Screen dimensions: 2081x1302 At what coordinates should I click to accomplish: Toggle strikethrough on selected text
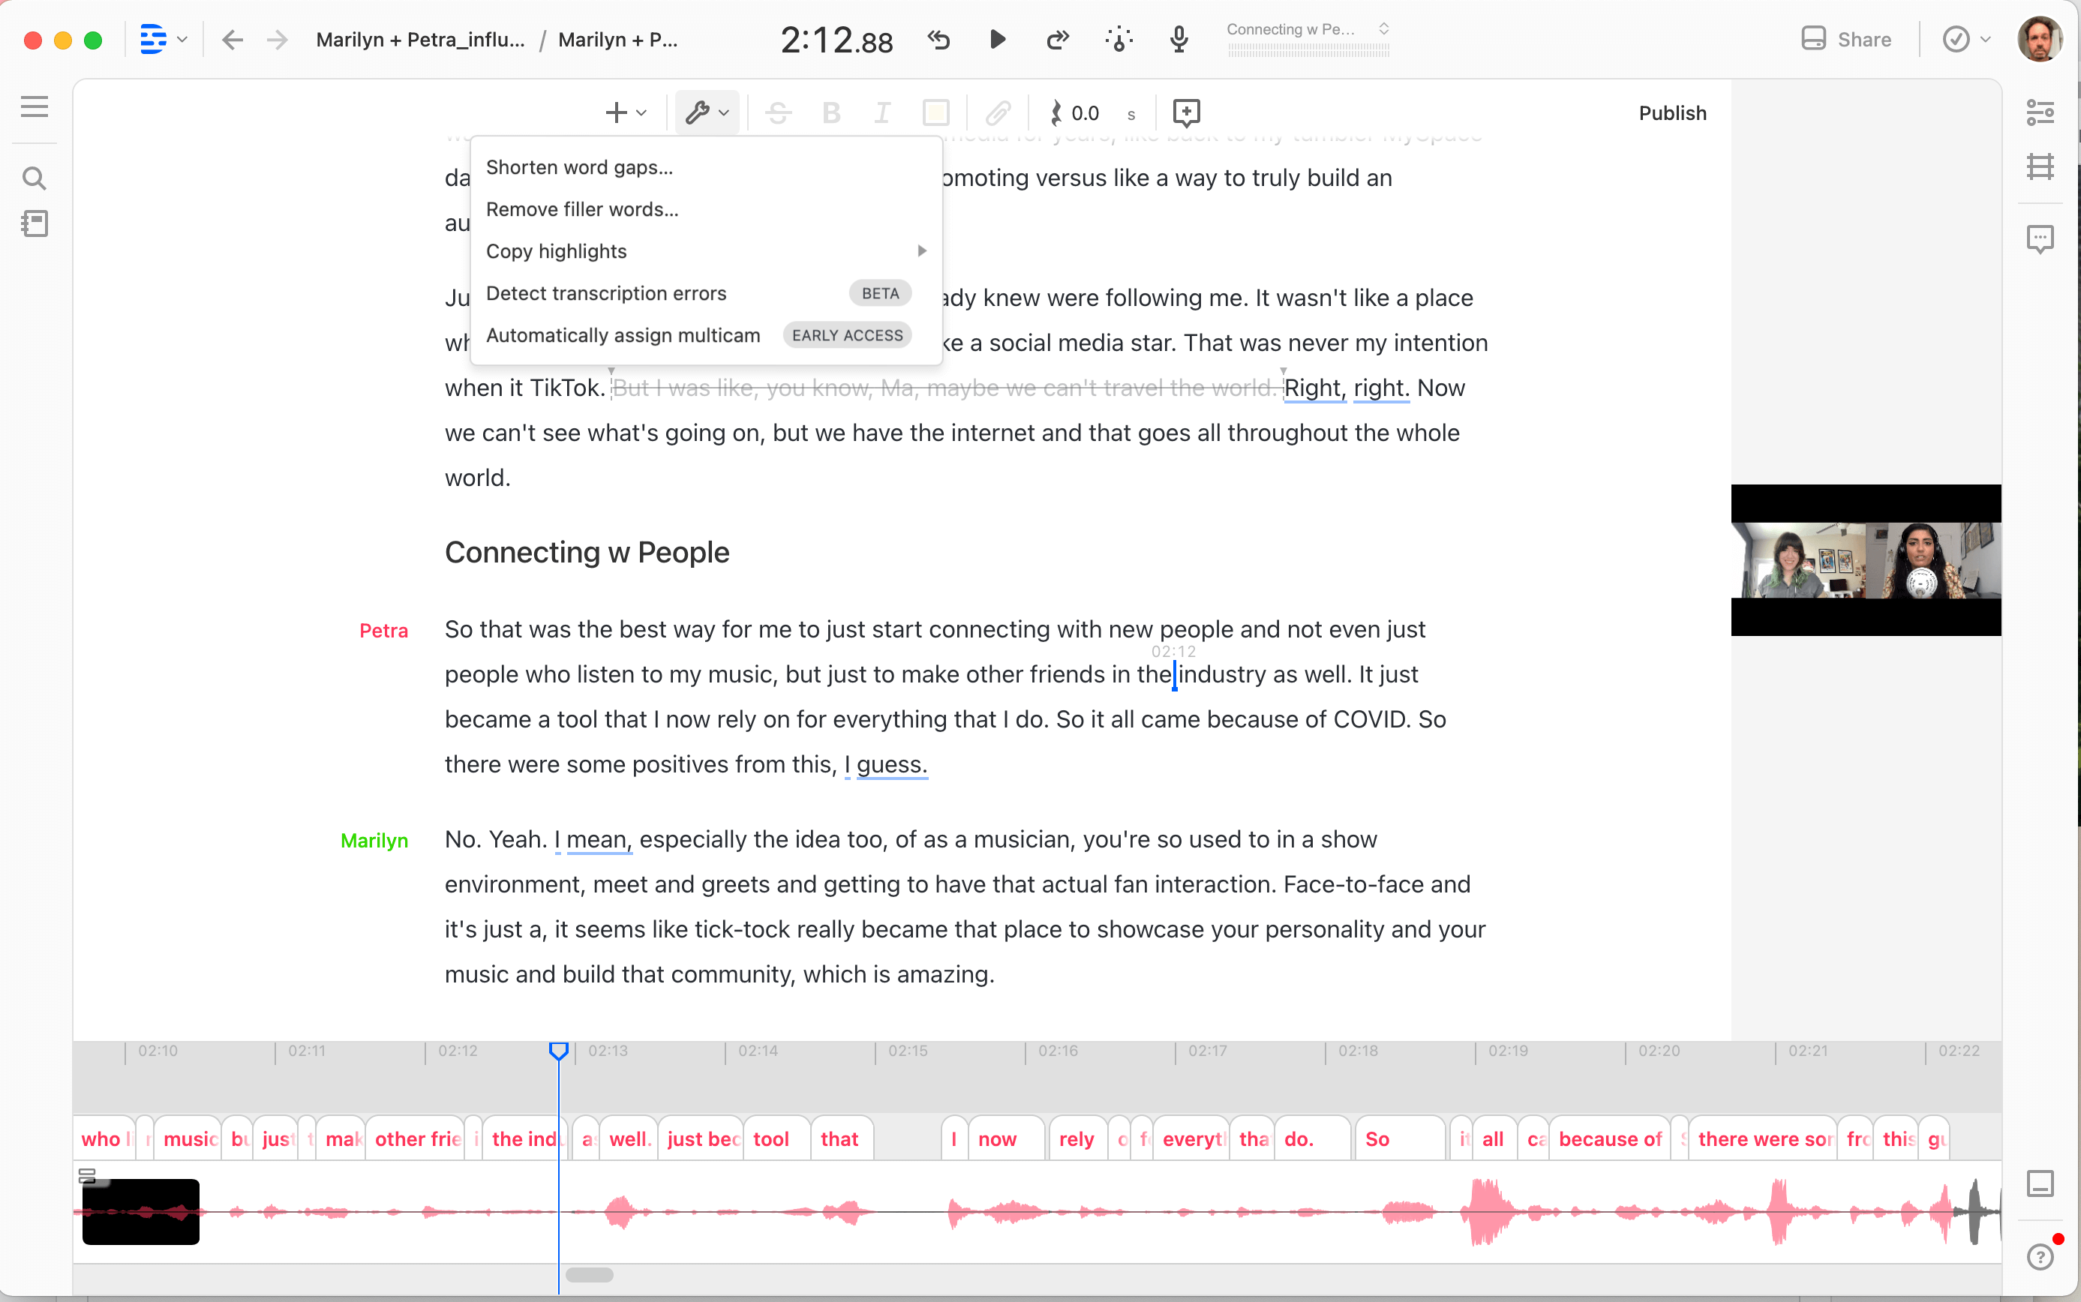778,112
